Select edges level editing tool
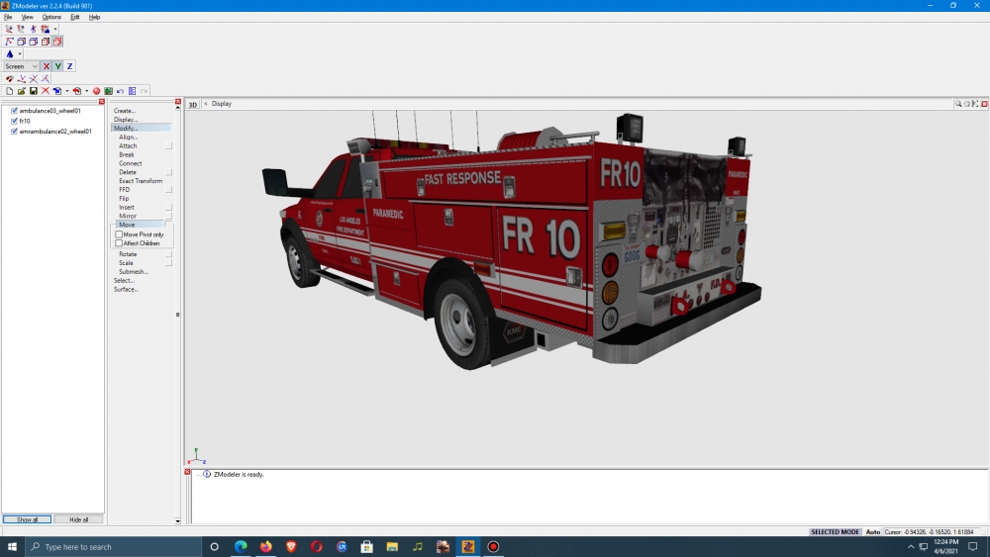Image resolution: width=990 pixels, height=557 pixels. pyautogui.click(x=21, y=29)
